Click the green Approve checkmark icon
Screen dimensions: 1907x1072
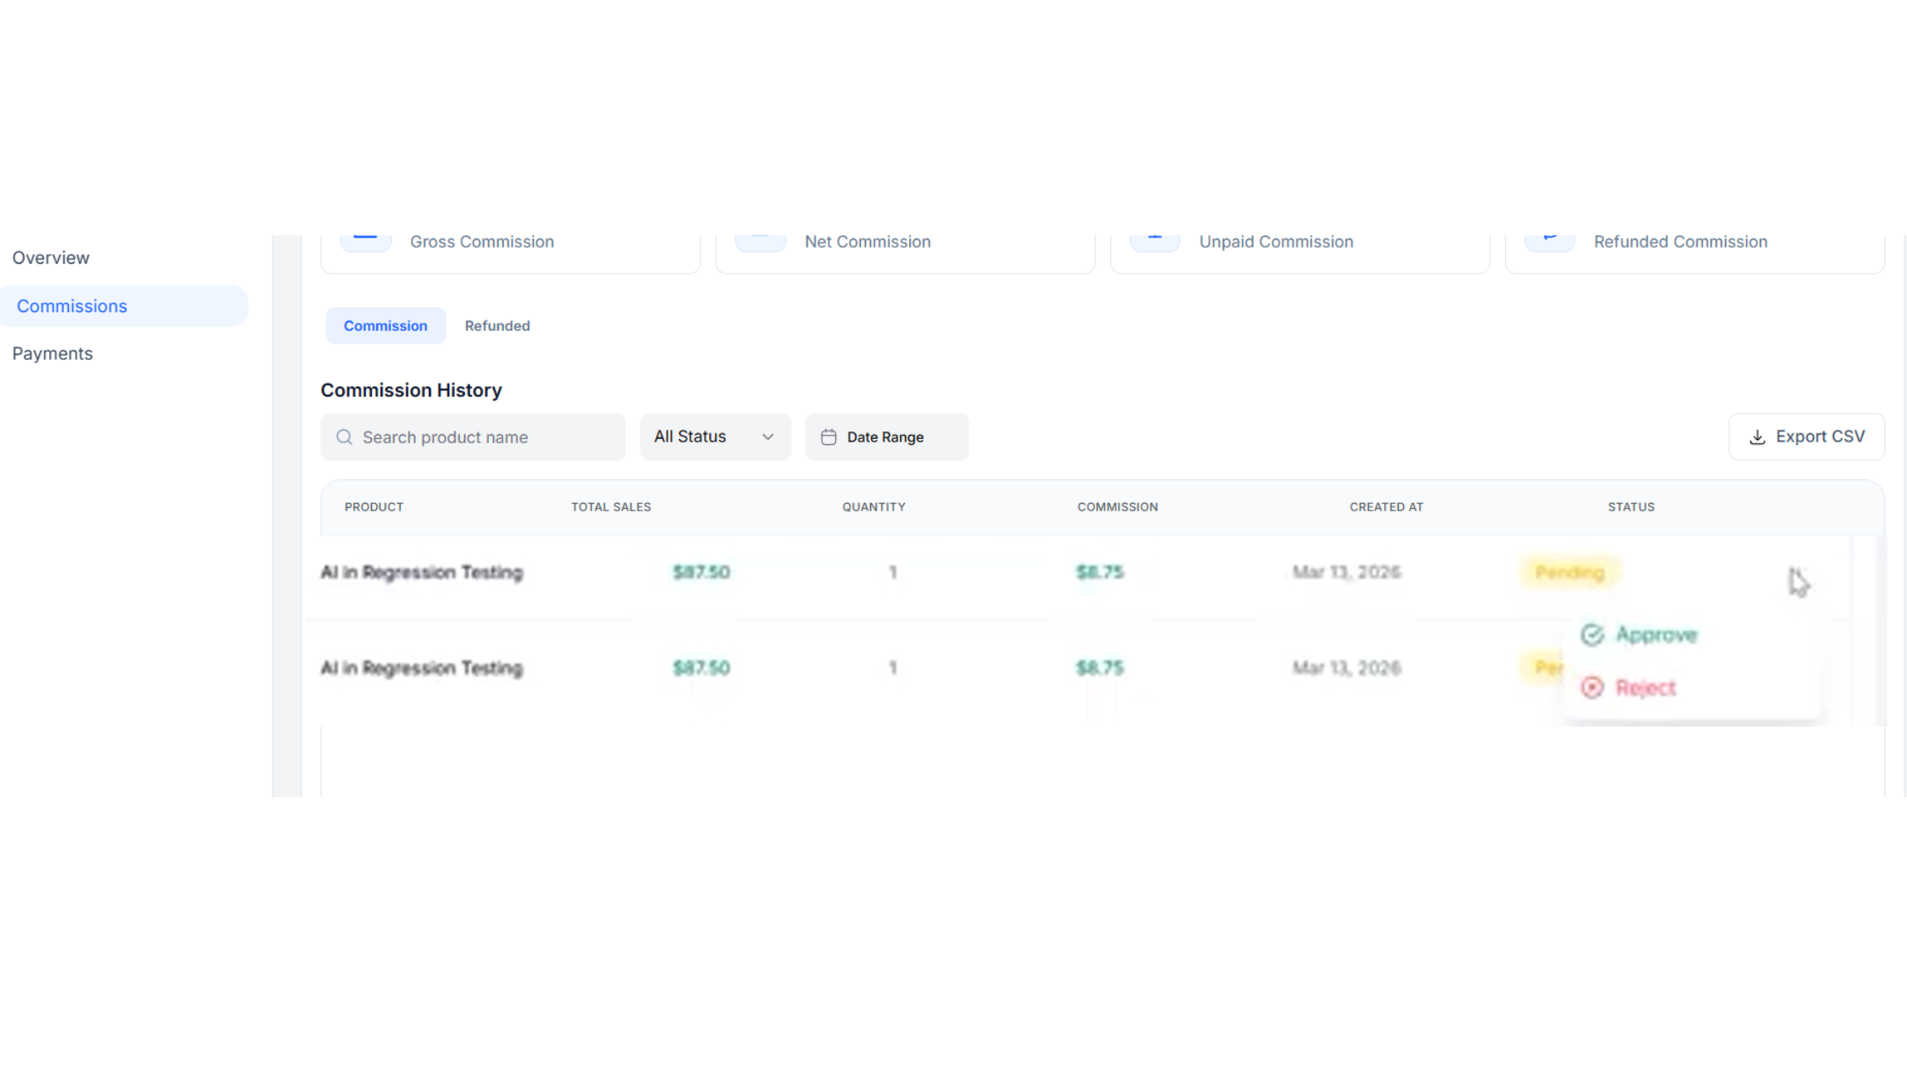tap(1592, 635)
